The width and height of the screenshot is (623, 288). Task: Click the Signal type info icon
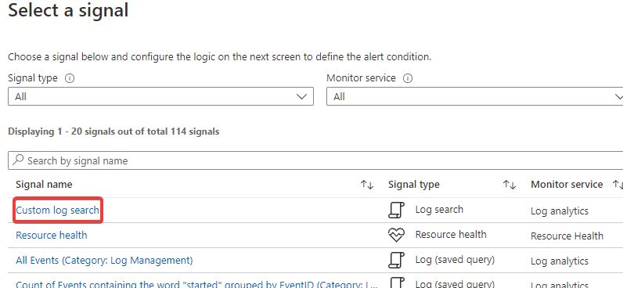[70, 78]
